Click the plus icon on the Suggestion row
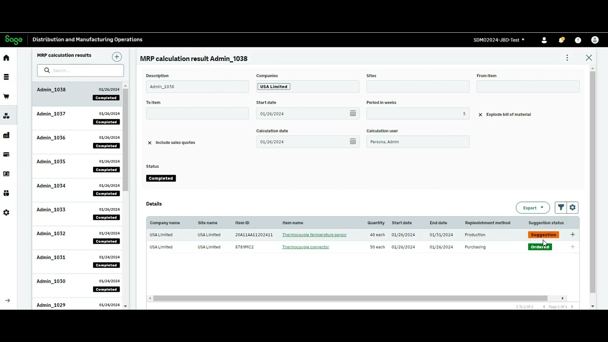608x342 pixels. (x=572, y=235)
